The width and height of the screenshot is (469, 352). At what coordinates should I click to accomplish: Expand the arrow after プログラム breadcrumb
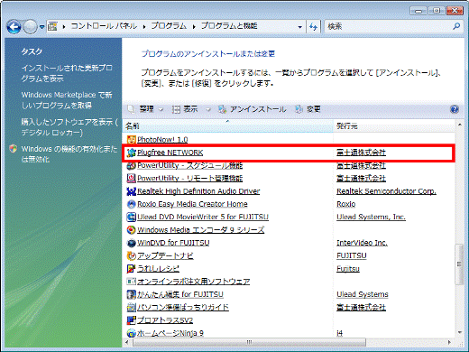pyautogui.click(x=194, y=27)
